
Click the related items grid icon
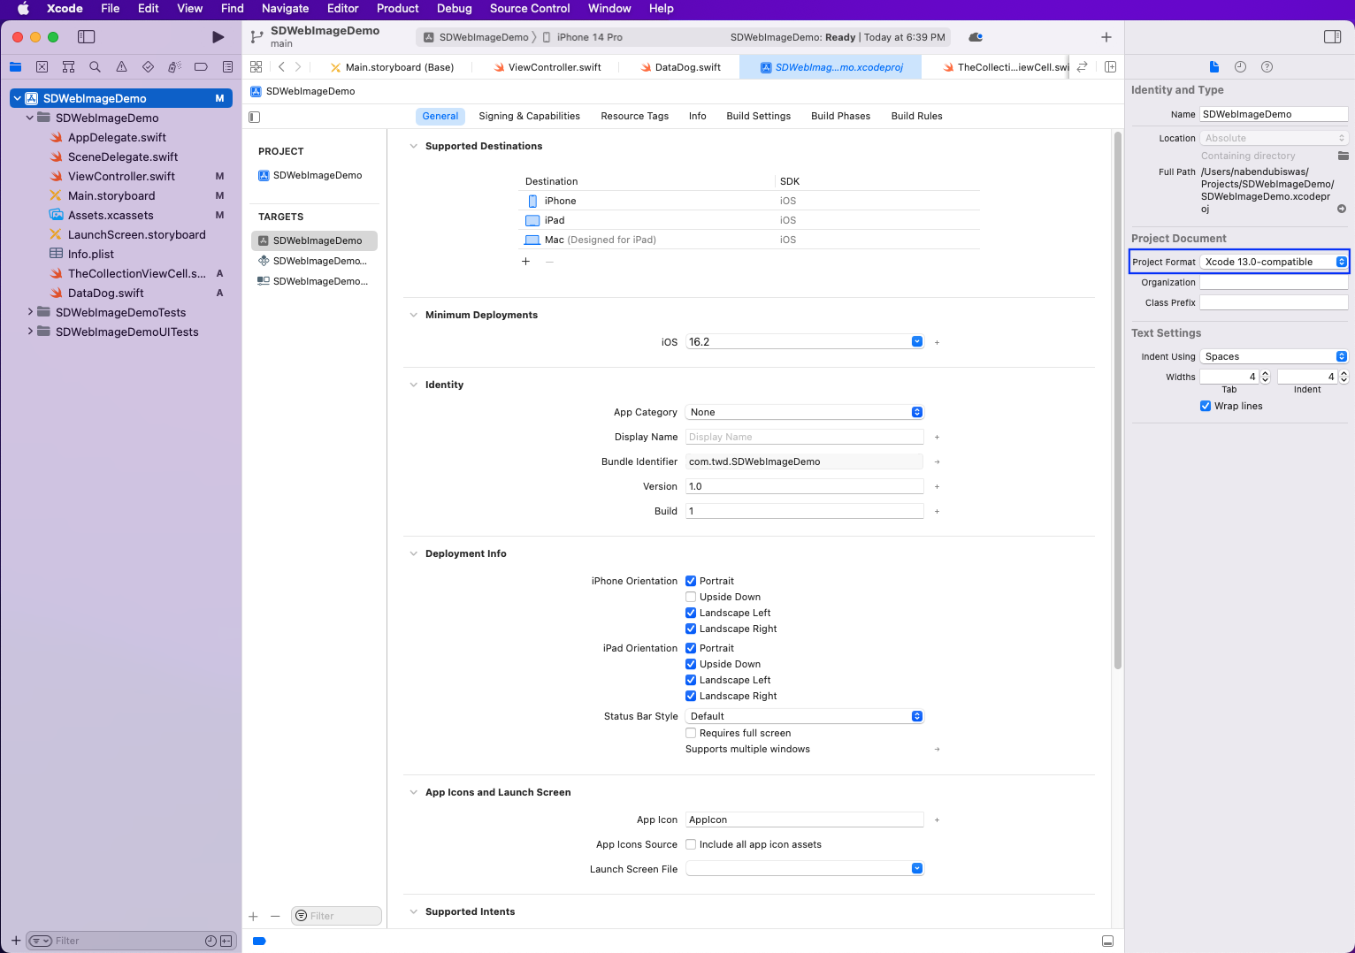pos(256,67)
